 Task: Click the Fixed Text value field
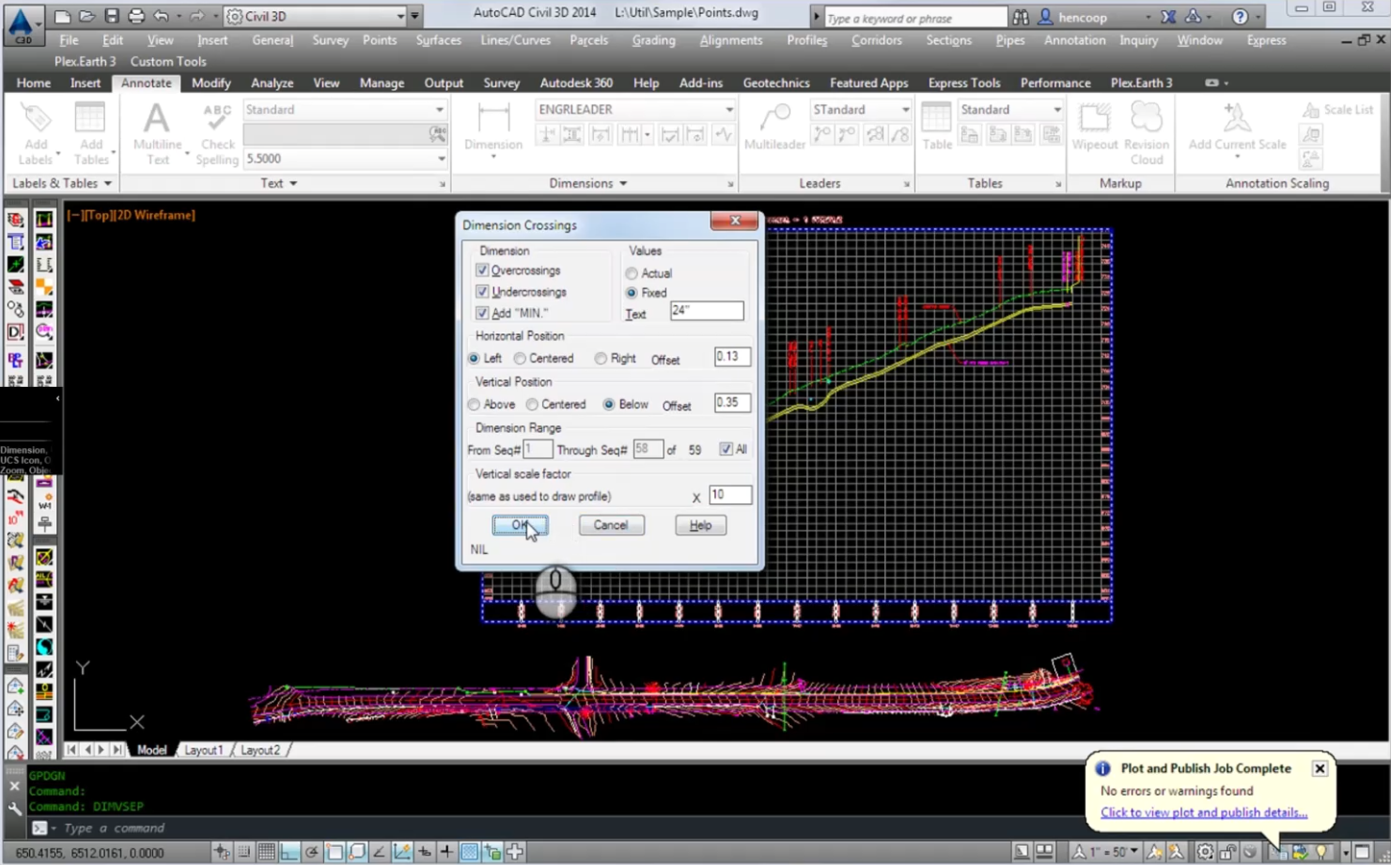[x=707, y=311]
